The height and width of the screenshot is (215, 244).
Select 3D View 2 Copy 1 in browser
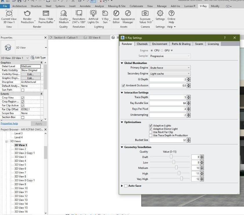(x=25, y=153)
